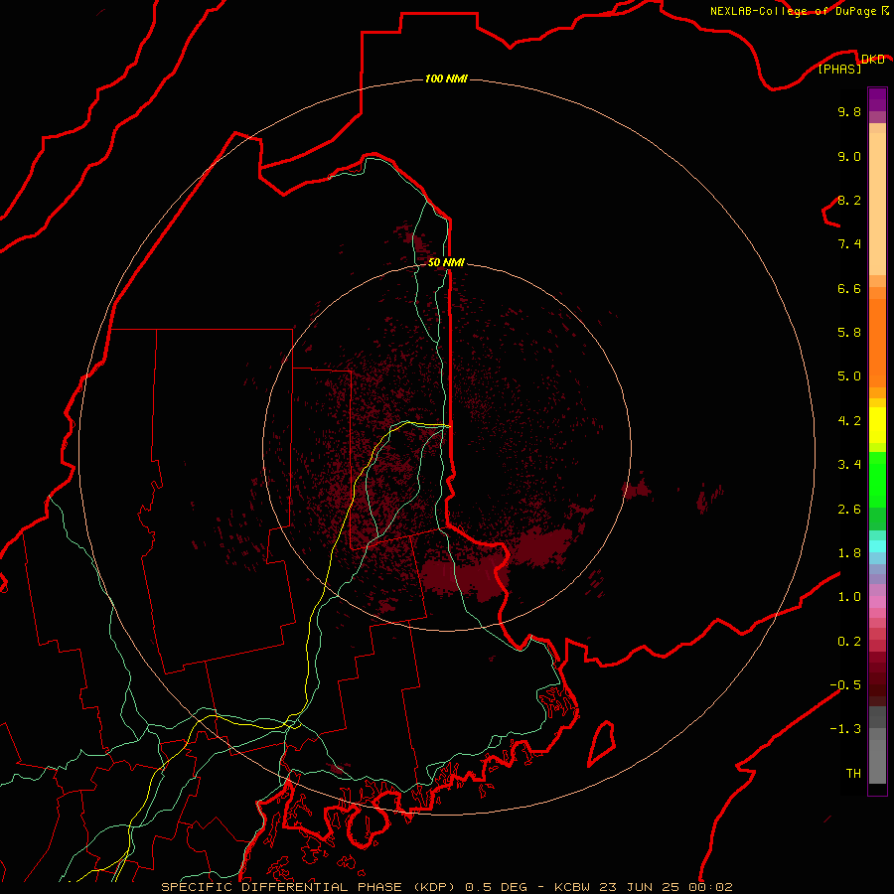Click the DKD label above the scale
This screenshot has width=894, height=894.
872,59
